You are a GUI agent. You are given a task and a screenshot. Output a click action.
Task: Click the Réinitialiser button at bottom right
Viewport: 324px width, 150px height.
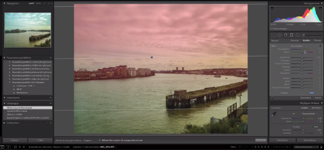(x=310, y=140)
